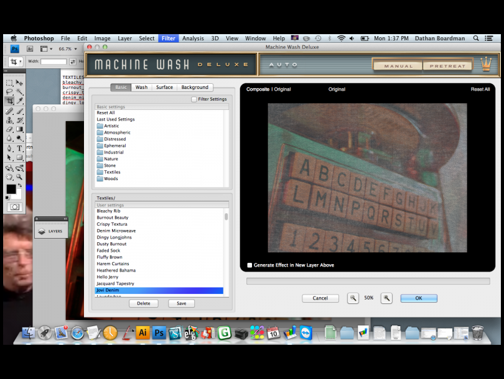Select the Rectangular Marquee tool
This screenshot has height=379, width=504.
(x=9, y=83)
